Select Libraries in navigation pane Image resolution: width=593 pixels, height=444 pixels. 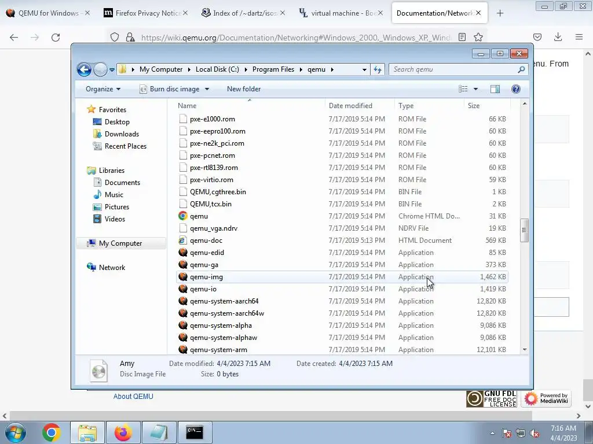click(112, 171)
